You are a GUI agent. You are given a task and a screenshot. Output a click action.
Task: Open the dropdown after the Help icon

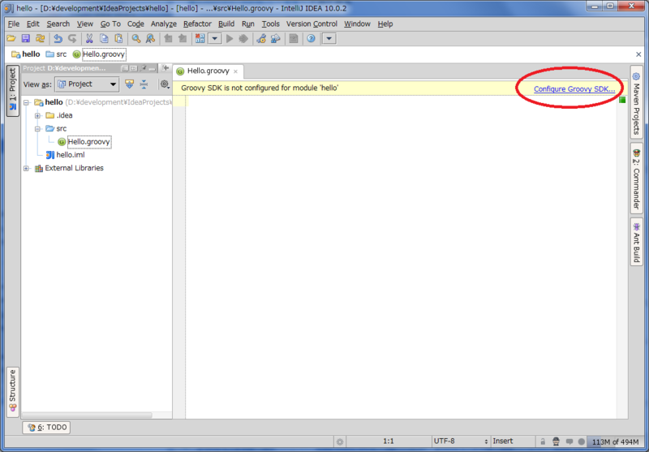click(329, 38)
